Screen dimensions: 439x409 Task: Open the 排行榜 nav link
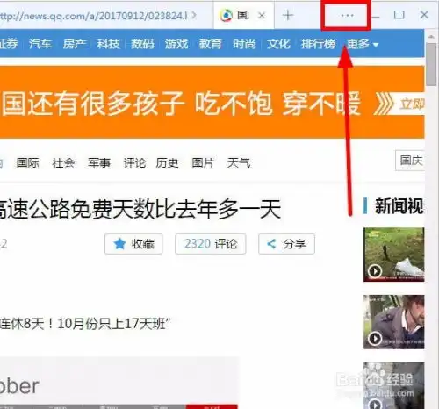[318, 44]
